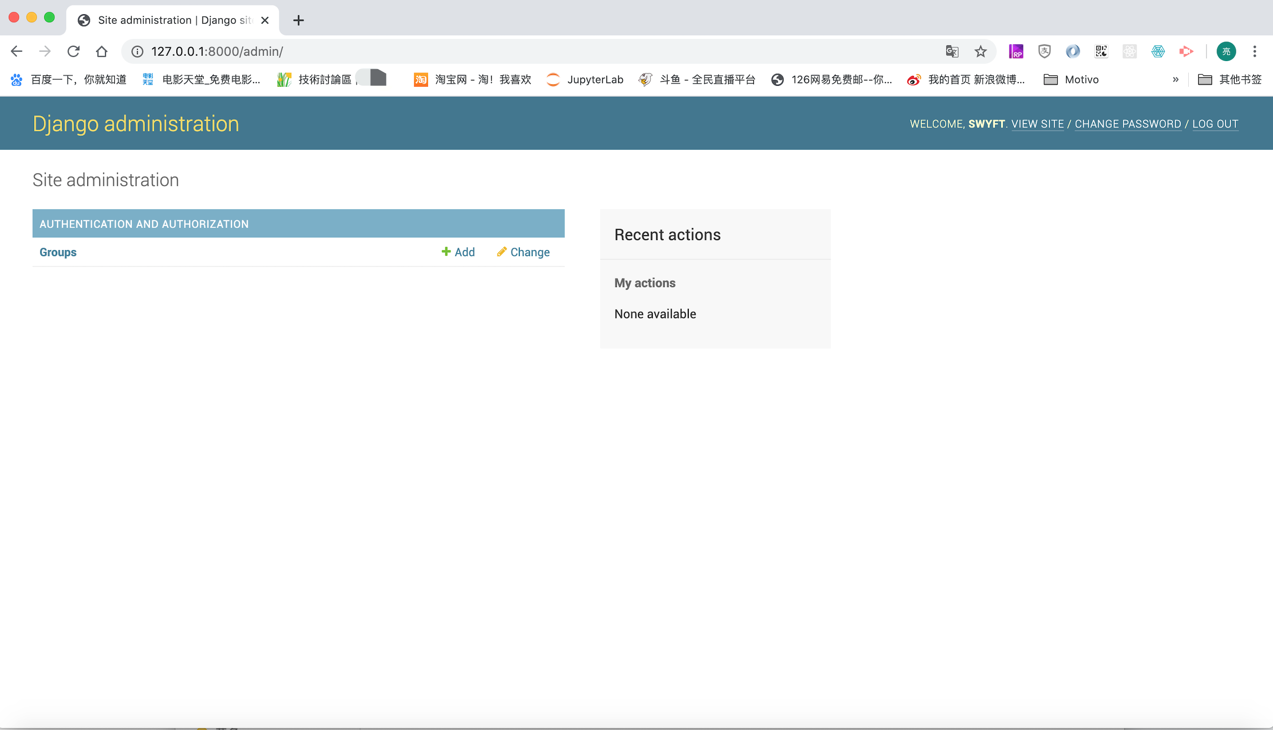Click the React atom extension icon
The image size is (1273, 730).
(1130, 51)
